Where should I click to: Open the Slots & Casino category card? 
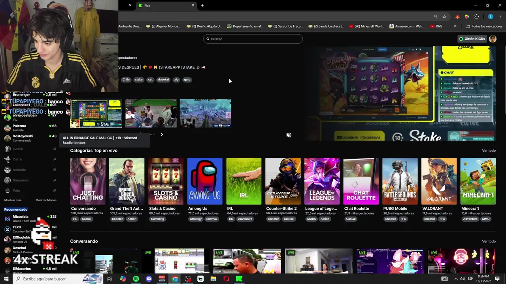coord(166,181)
